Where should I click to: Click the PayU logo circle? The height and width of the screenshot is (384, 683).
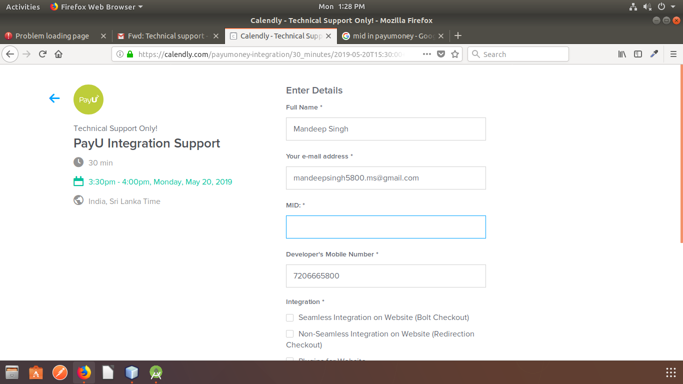click(x=88, y=99)
